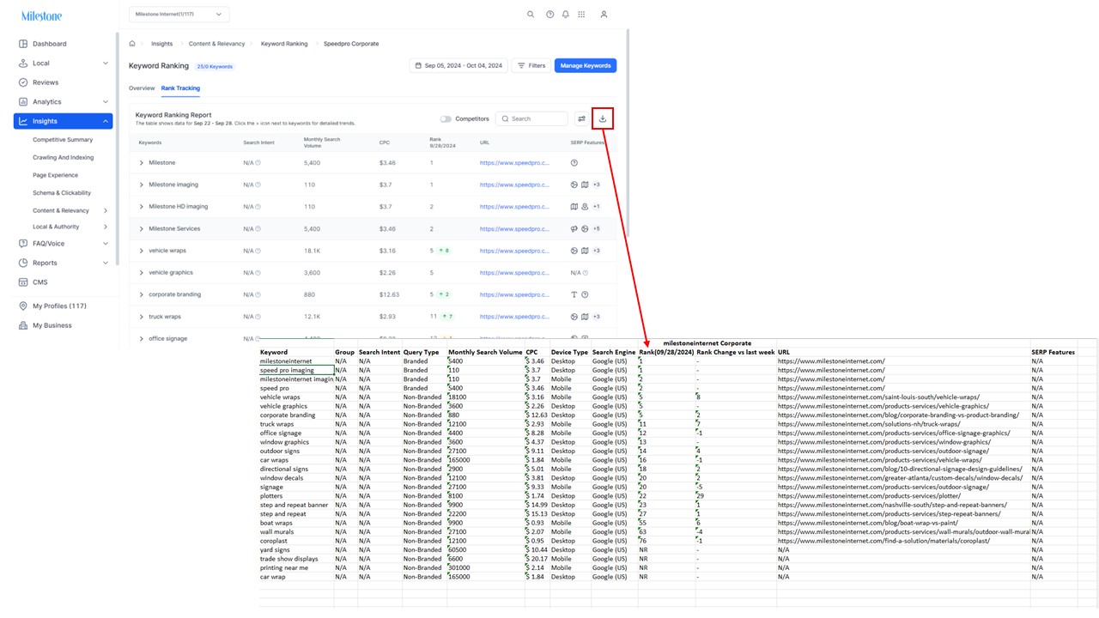Viewport: 1099px width, 618px height.
Task: Click the FAQ/Voice sidebar icon
Action: click(23, 244)
